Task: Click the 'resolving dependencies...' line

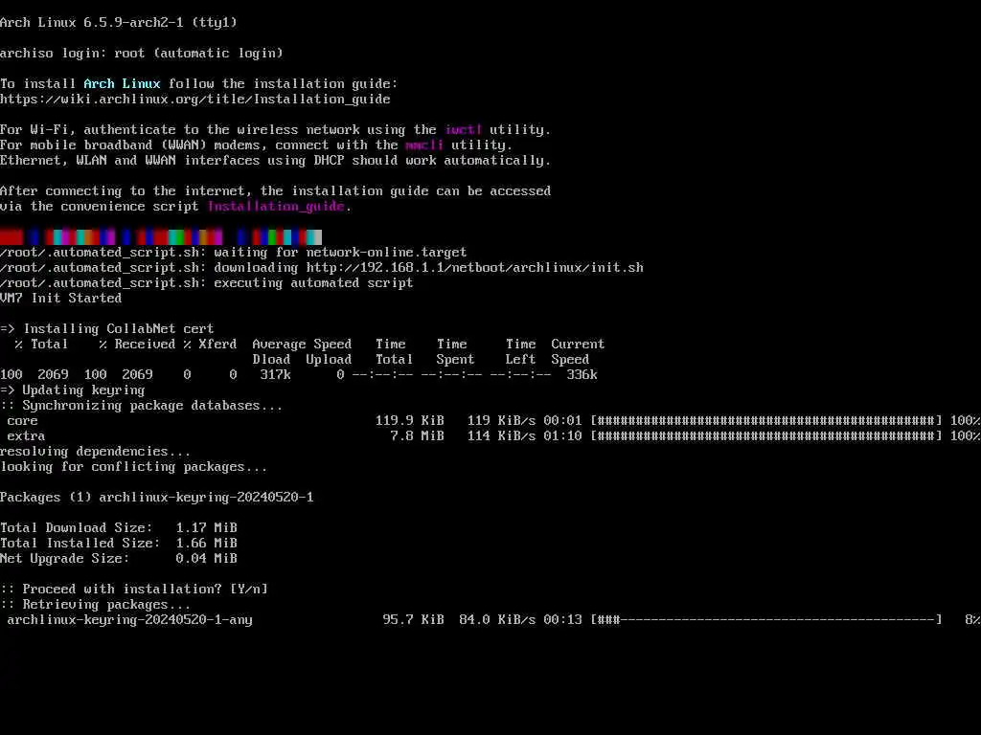Action: coord(96,452)
